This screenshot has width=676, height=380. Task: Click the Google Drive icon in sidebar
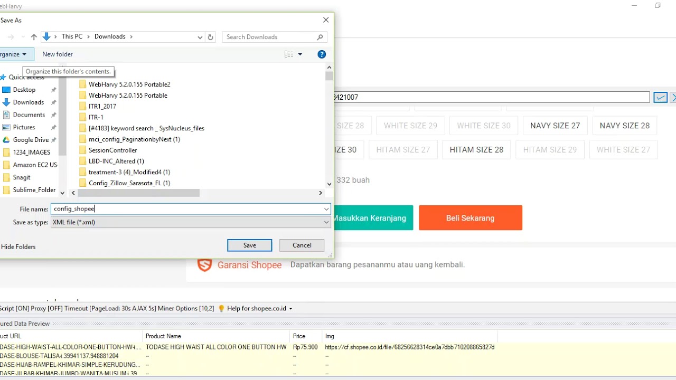(6, 140)
